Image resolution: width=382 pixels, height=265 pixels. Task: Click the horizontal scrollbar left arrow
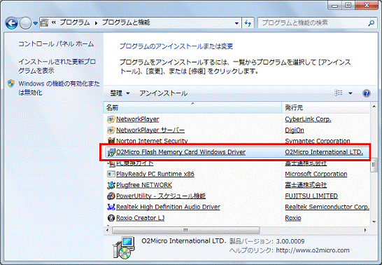point(108,230)
